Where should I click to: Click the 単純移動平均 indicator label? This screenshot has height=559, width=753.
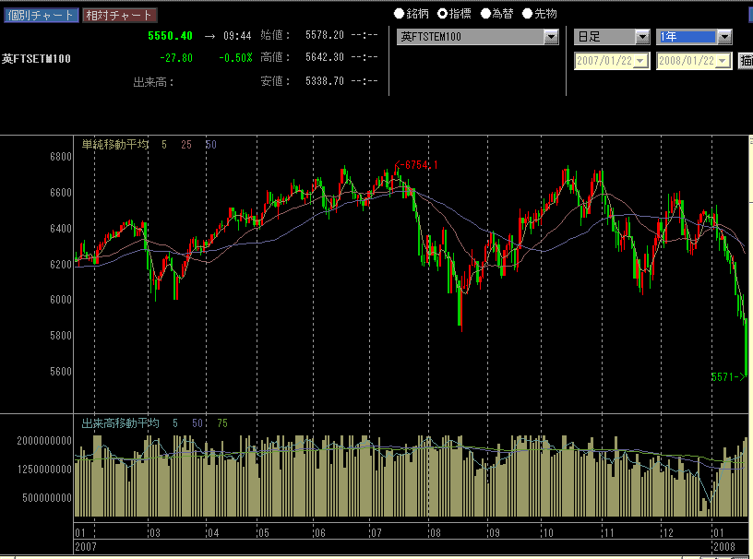coord(114,145)
